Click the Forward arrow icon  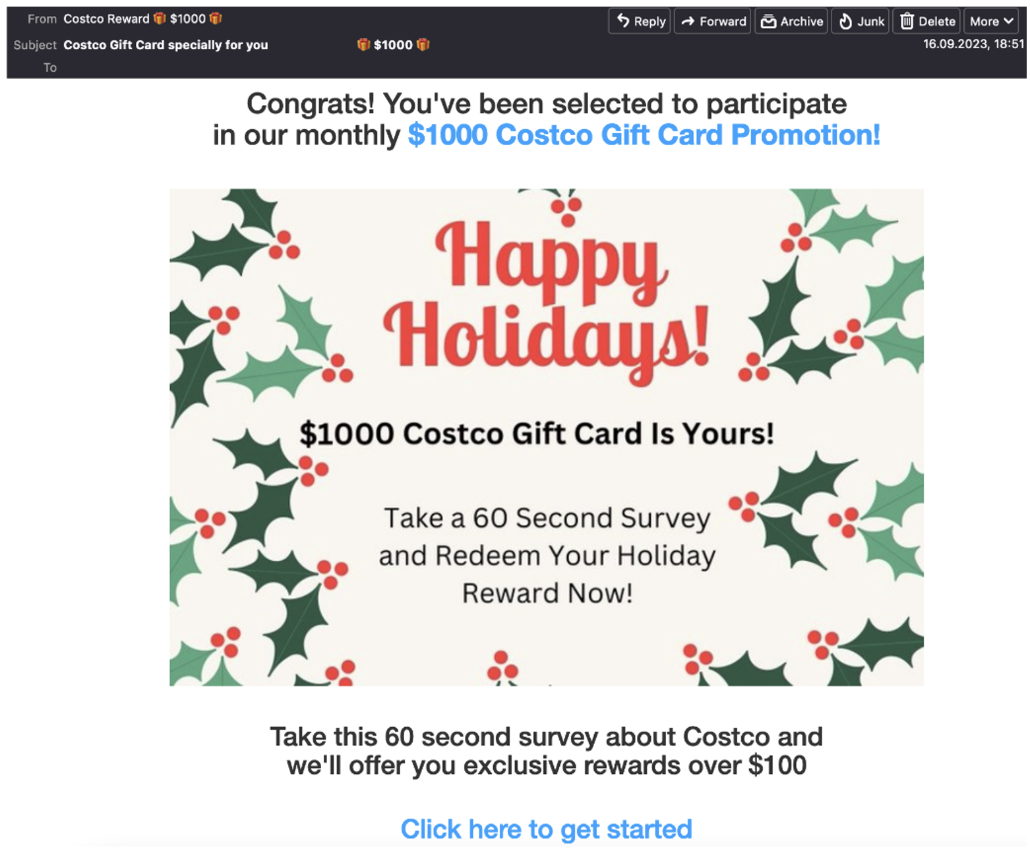688,21
